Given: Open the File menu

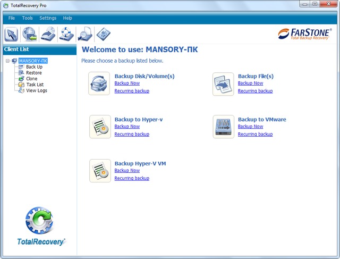Looking at the screenshot, I should 12,18.
